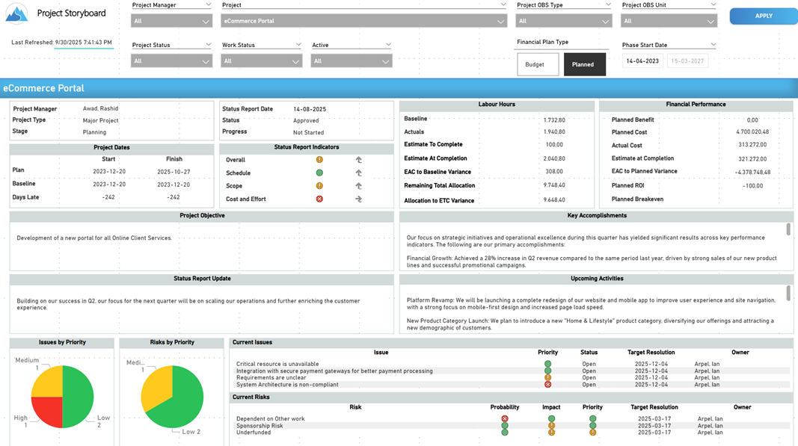Screen dimensions: 798x446
Task: Click the APPLY button
Action: pos(763,16)
